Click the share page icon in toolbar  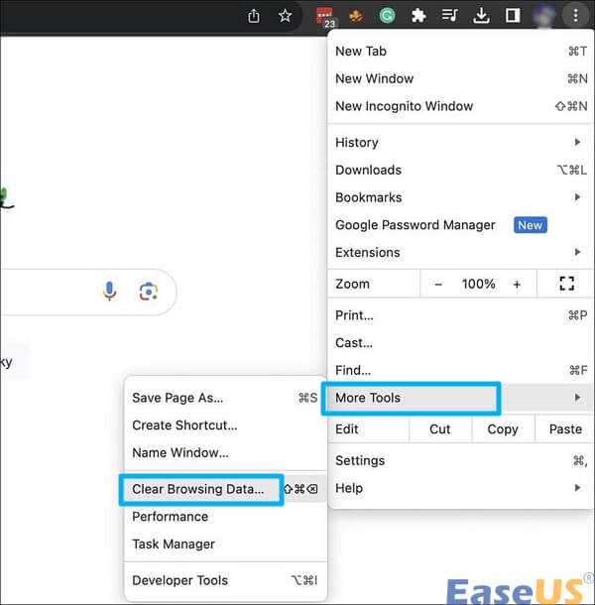pyautogui.click(x=254, y=16)
